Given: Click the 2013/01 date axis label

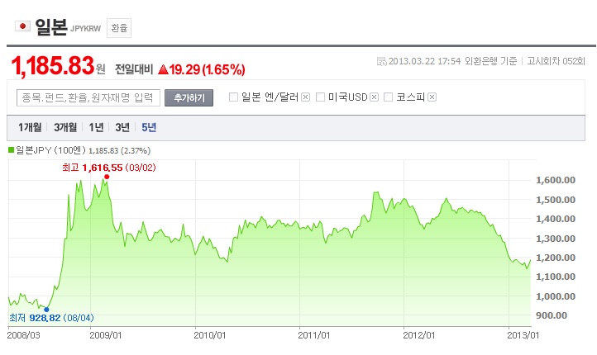Looking at the screenshot, I should [x=523, y=336].
